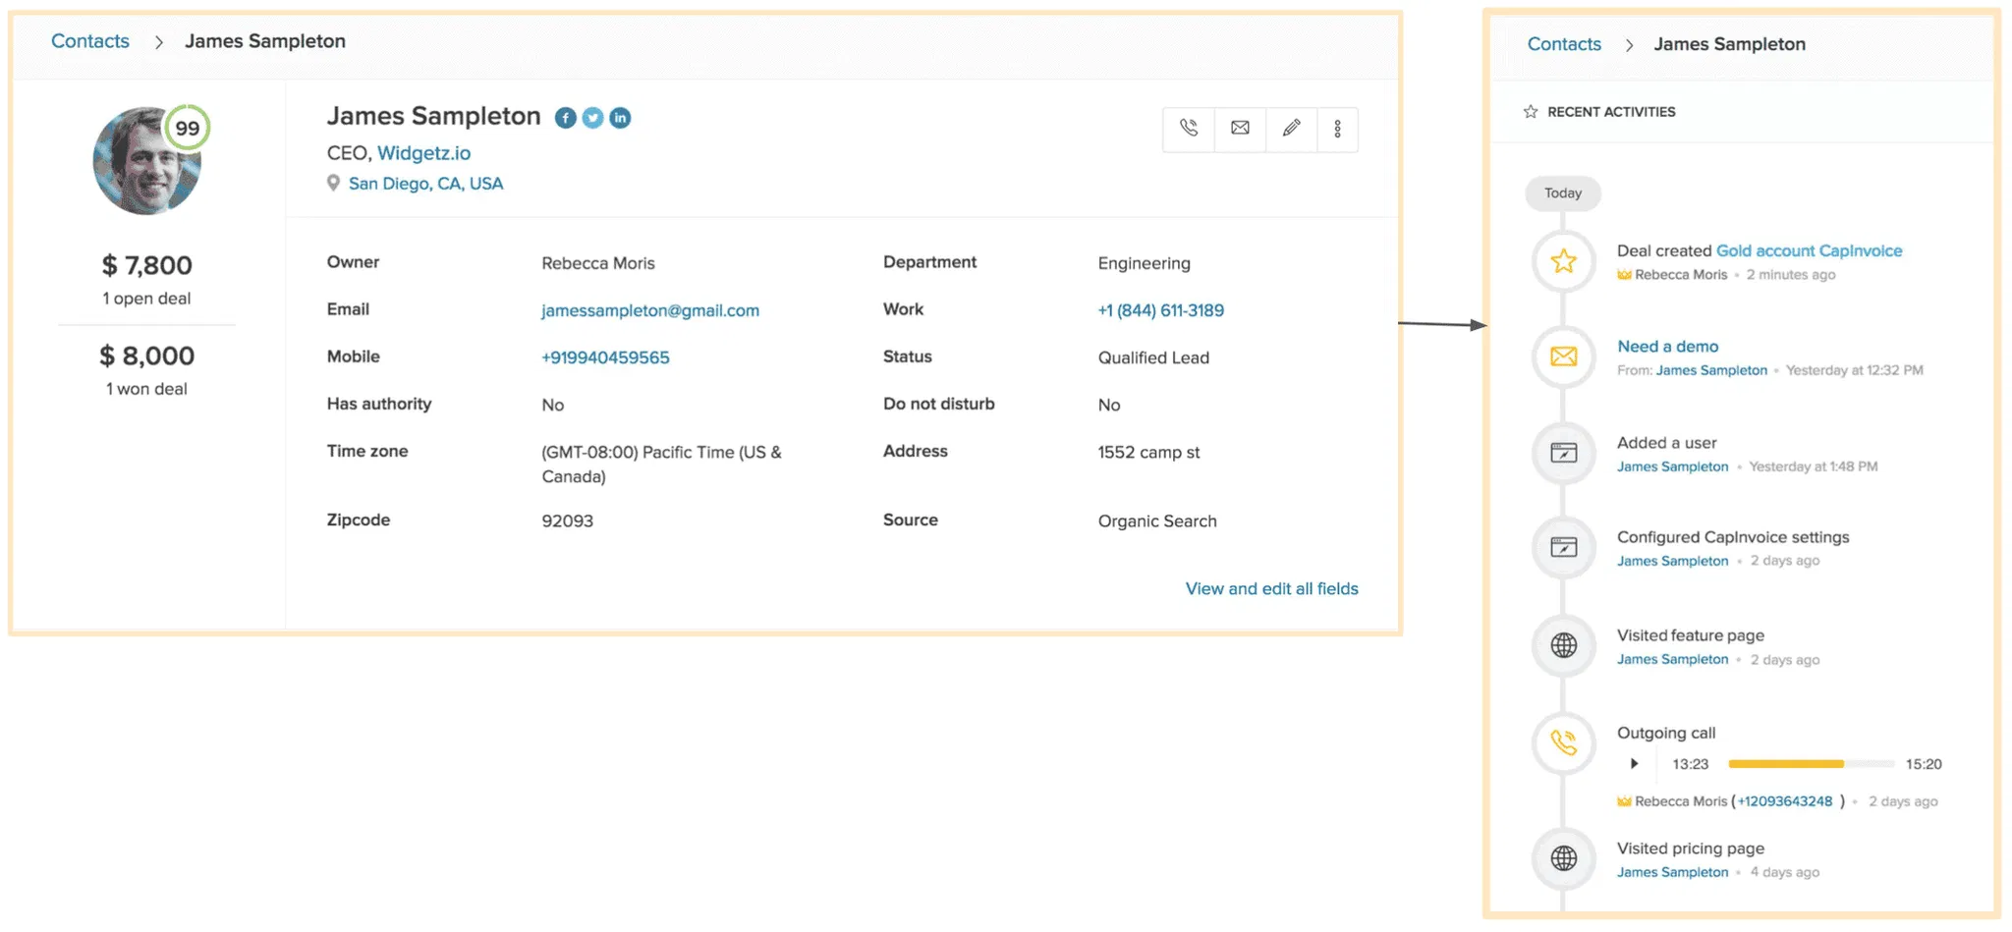Click the star icon beside Recent Activities

[1530, 112]
